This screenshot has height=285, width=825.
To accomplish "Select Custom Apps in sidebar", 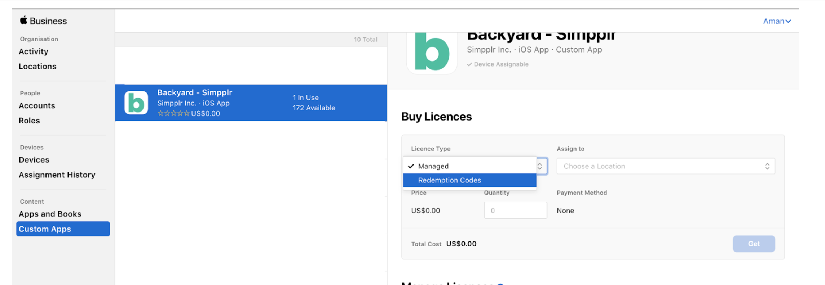I will (63, 229).
